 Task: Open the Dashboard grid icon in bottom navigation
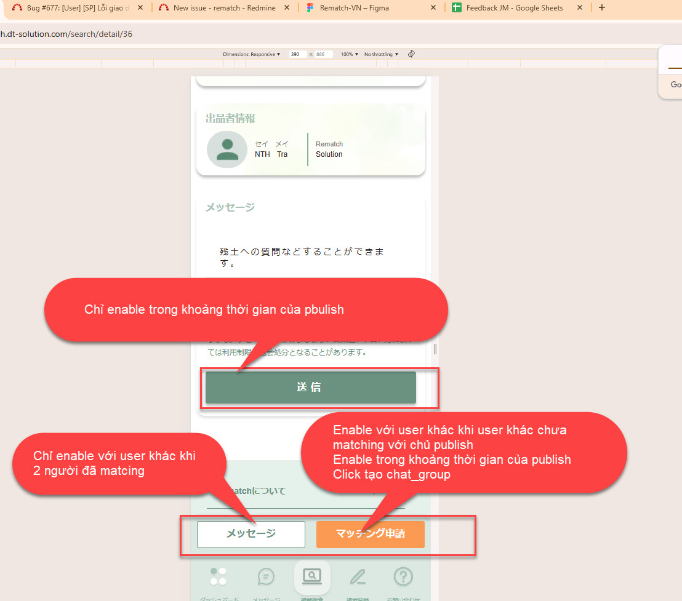pyautogui.click(x=218, y=576)
